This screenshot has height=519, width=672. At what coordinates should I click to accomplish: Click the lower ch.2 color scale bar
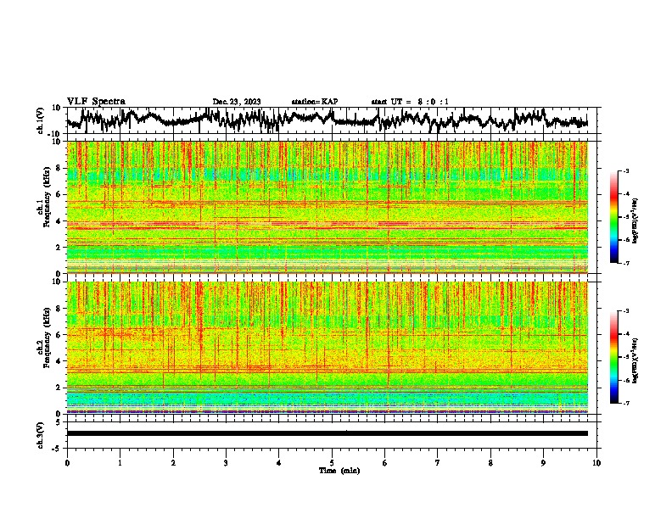click(x=613, y=357)
